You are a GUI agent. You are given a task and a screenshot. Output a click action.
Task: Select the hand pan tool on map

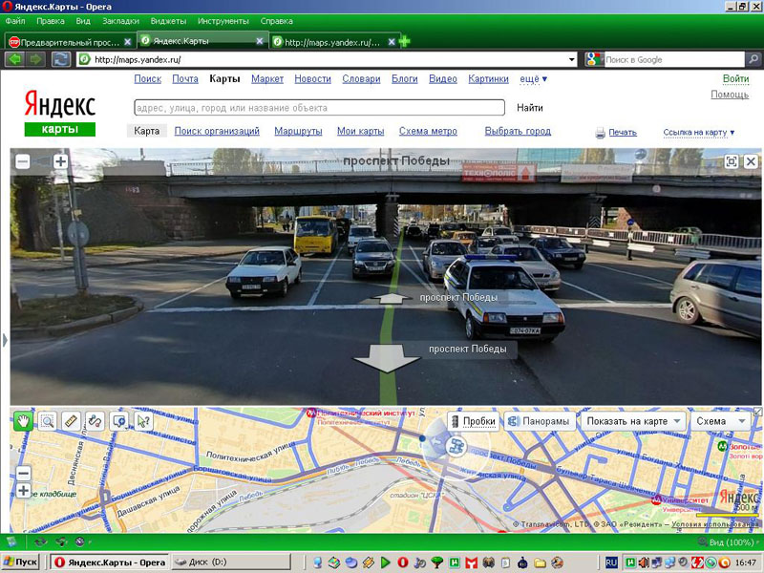coord(22,420)
